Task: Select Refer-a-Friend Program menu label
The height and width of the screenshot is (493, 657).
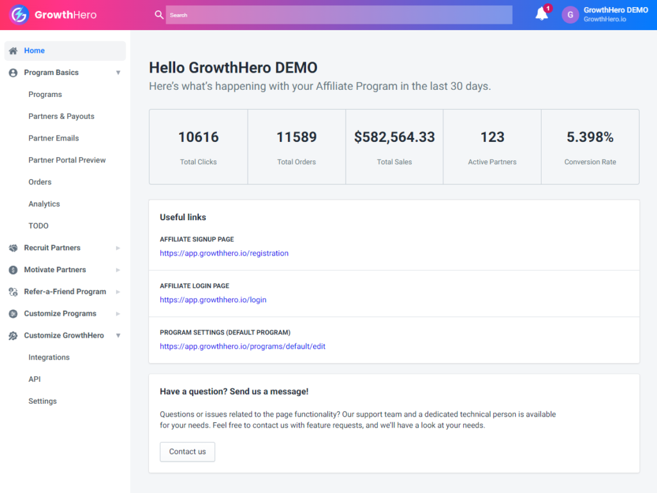Action: tap(65, 292)
